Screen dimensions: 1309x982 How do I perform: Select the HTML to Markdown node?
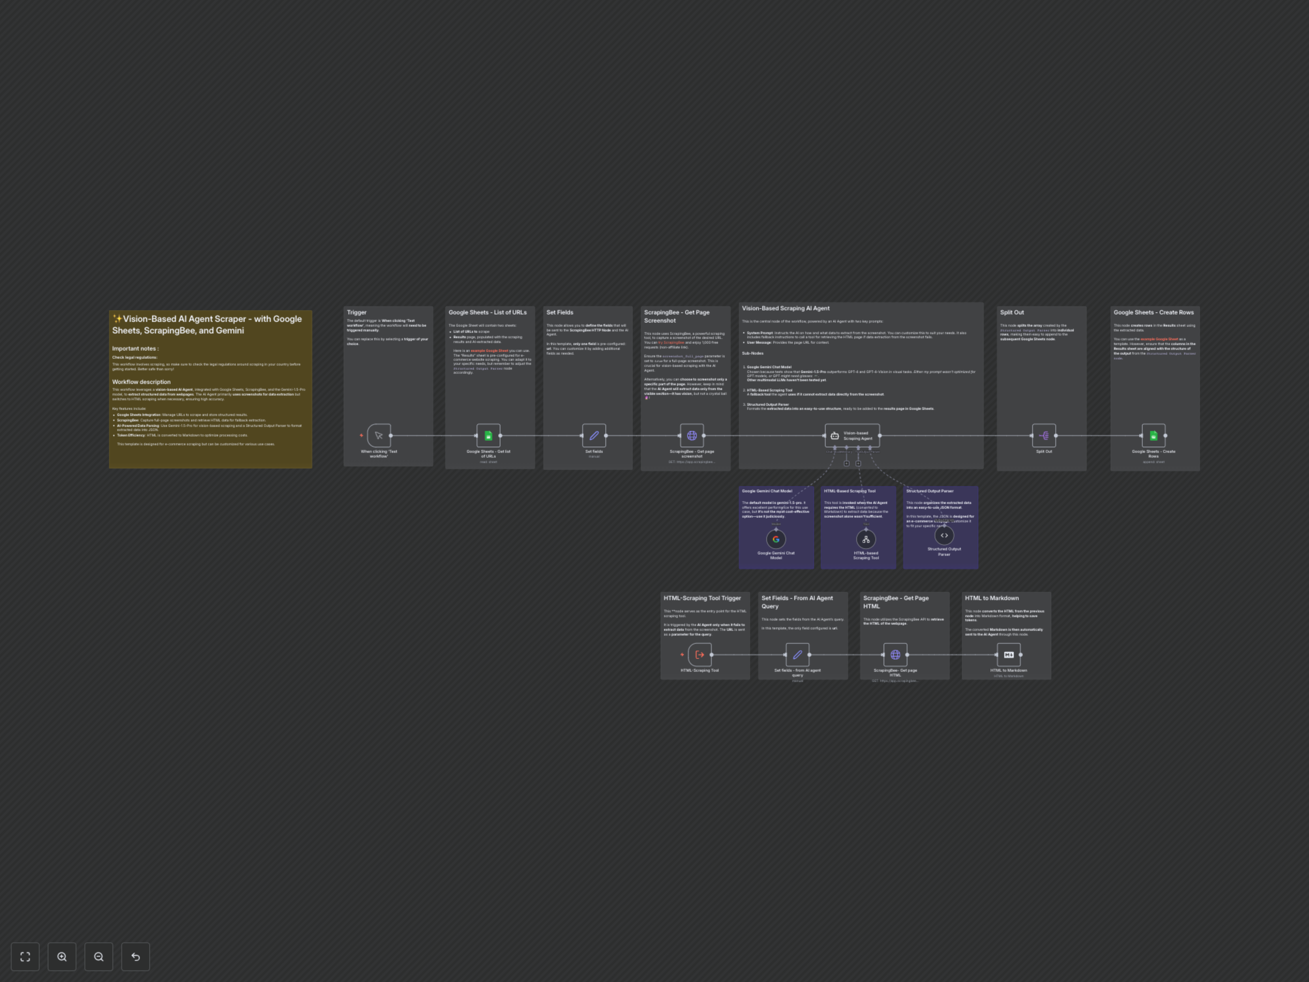pos(1010,655)
